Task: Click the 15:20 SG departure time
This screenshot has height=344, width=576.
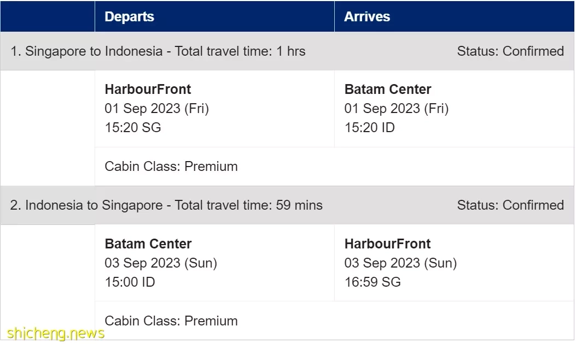Action: point(133,128)
